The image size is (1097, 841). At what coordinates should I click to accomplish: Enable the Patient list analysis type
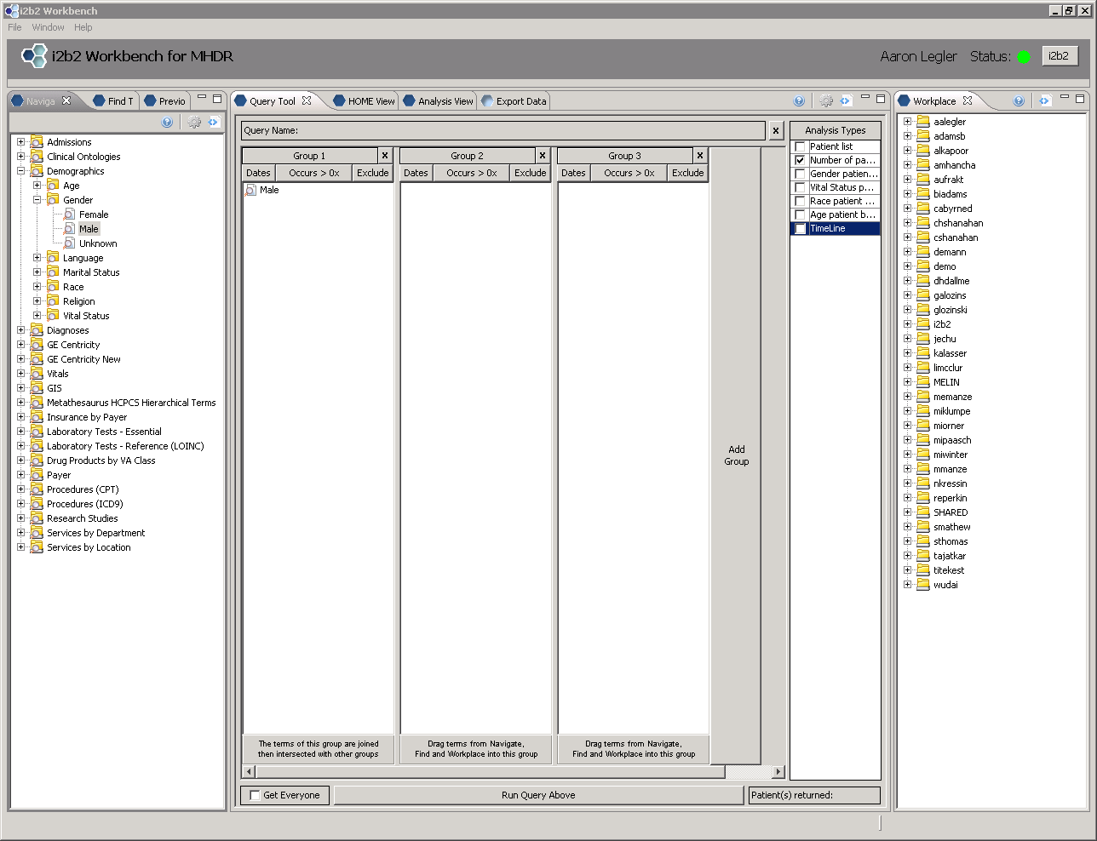(x=800, y=146)
